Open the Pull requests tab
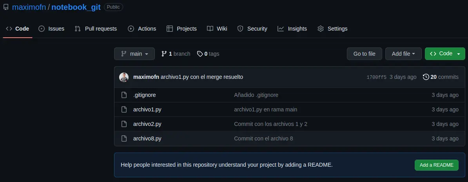This screenshot has width=468, height=182. (x=96, y=29)
